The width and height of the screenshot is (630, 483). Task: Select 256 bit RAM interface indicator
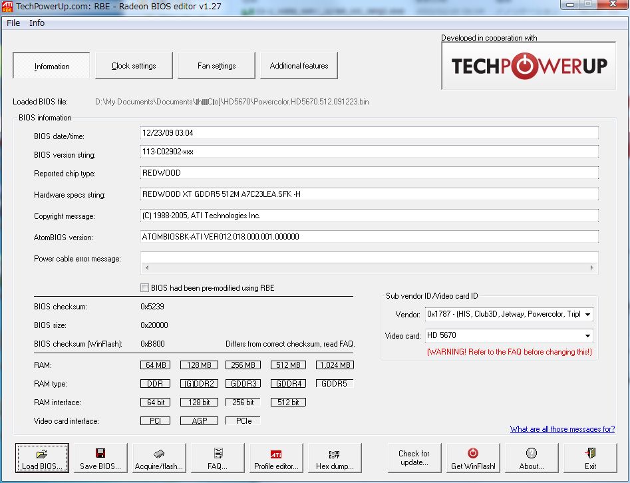click(x=243, y=402)
